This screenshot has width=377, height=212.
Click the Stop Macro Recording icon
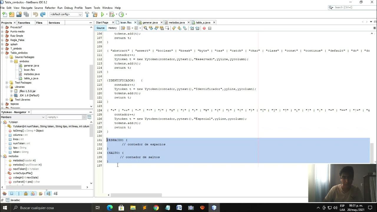coord(210,28)
